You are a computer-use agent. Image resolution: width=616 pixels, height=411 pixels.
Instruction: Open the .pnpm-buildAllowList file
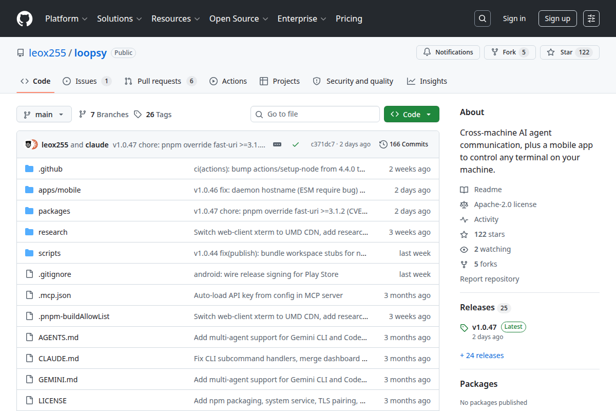(74, 316)
